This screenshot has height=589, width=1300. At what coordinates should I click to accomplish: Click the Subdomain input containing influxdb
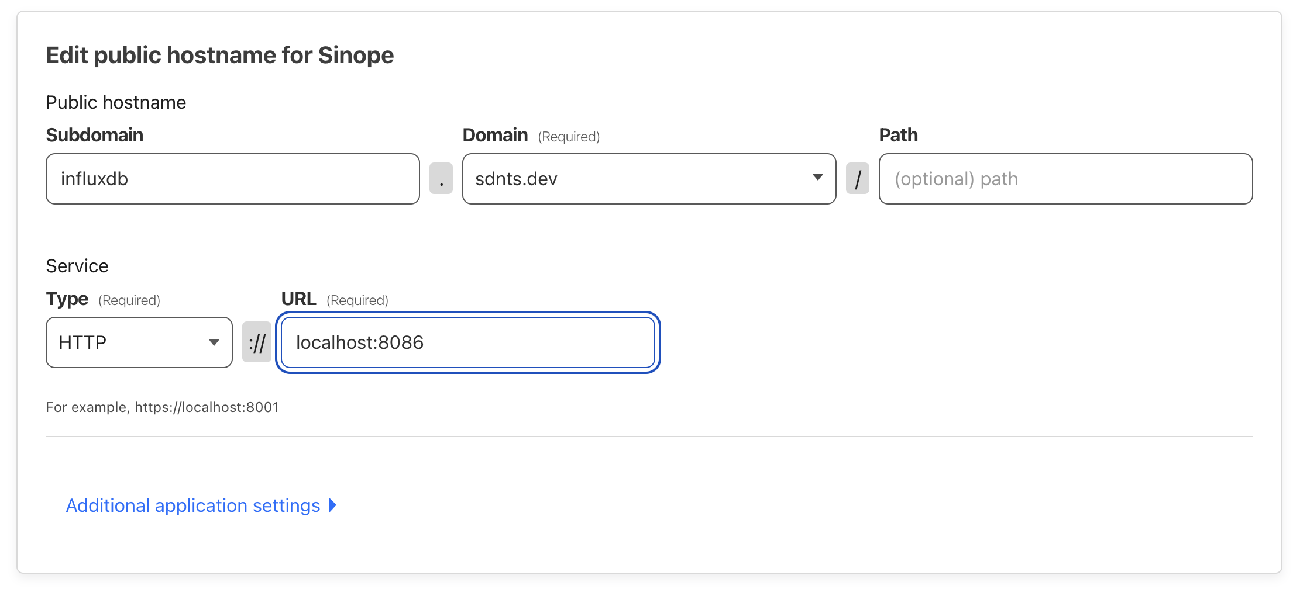tap(232, 179)
